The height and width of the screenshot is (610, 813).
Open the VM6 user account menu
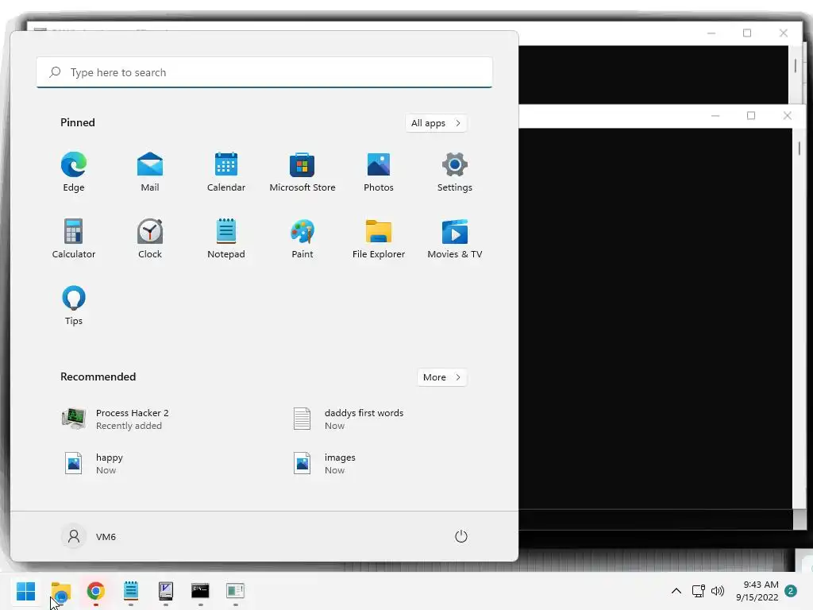[89, 536]
